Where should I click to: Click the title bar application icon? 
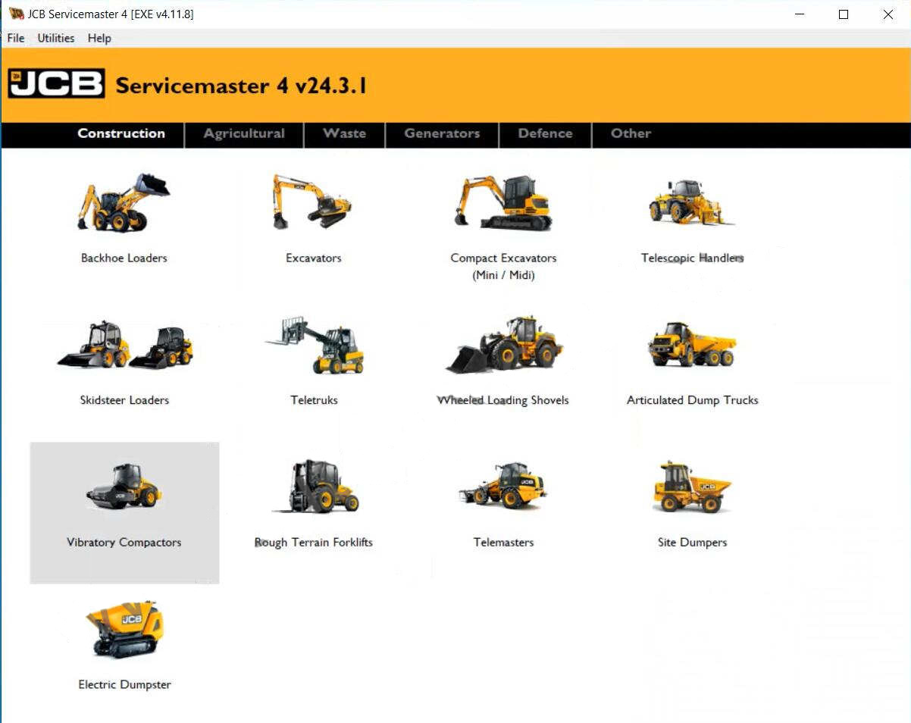click(16, 14)
